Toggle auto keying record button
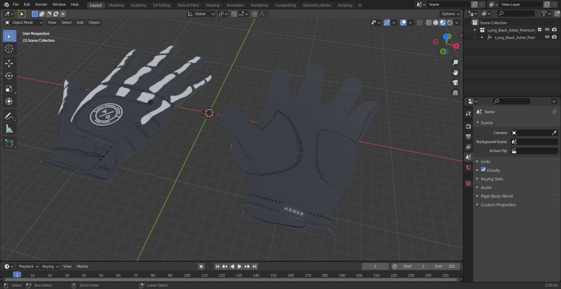 pyautogui.click(x=201, y=266)
